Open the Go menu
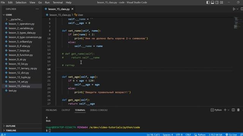The height and width of the screenshot is (136, 243). pos(40,3)
